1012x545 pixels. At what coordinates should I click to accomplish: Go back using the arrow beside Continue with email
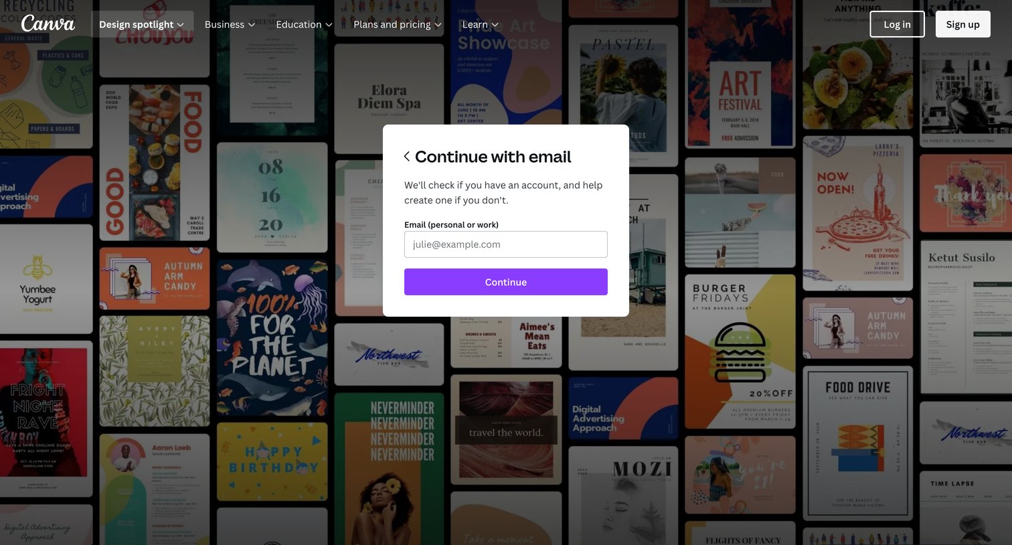tap(407, 157)
